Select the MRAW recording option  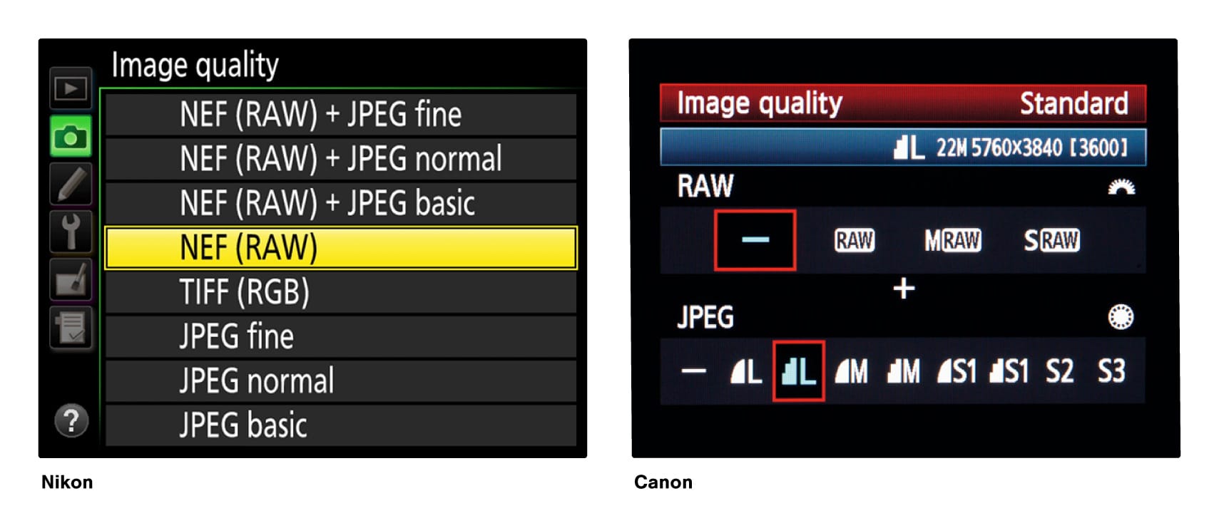click(952, 241)
